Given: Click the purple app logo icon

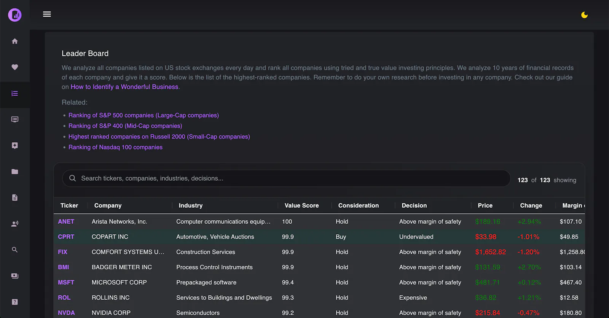Looking at the screenshot, I should click(15, 15).
